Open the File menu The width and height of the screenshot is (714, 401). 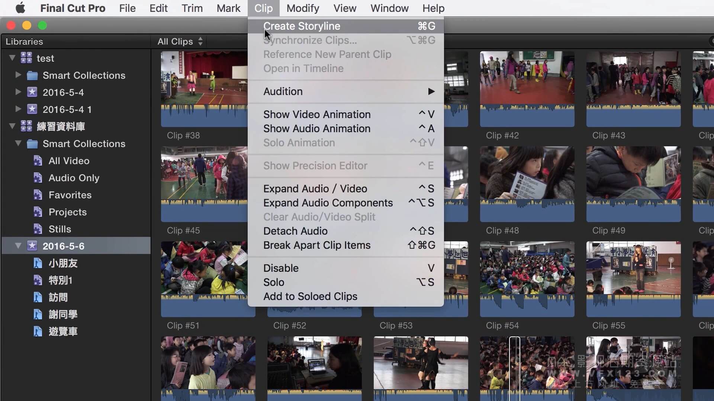coord(127,8)
